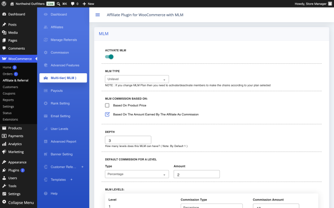
Task: Click the Analytics bar chart icon
Action: (x=4, y=144)
